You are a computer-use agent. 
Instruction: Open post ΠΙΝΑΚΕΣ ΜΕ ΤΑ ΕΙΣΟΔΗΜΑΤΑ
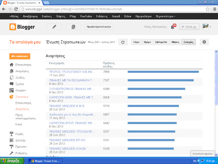pyautogui.click(x=72, y=80)
